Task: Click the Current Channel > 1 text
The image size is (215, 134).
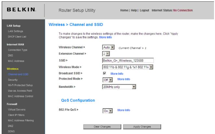Action: point(133,48)
